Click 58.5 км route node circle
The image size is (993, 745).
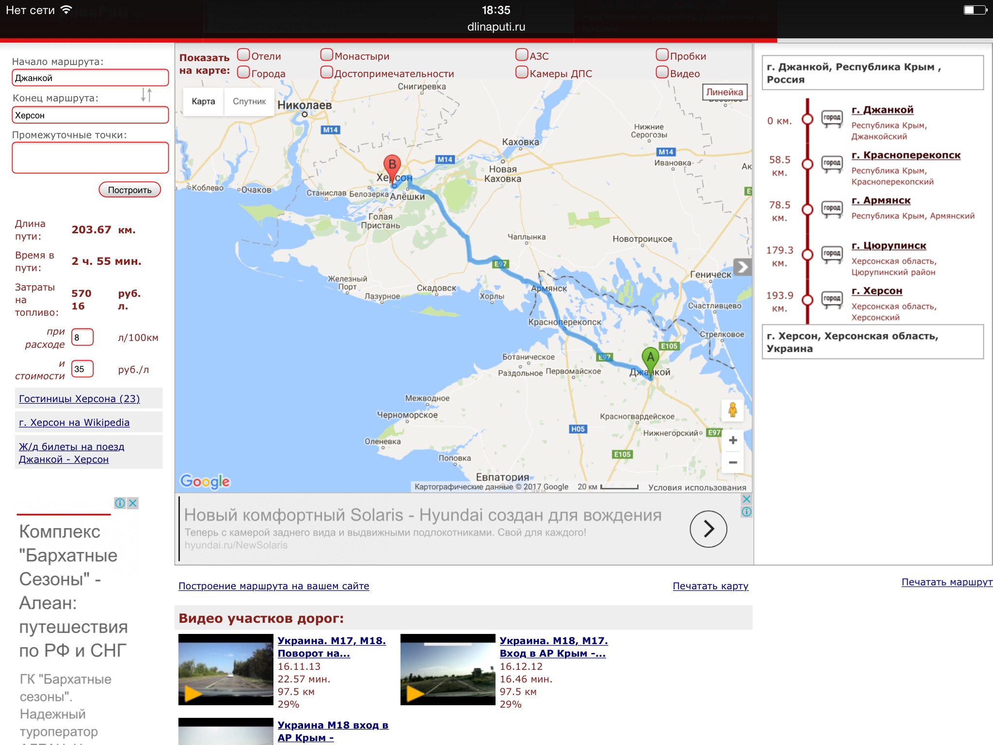[807, 164]
